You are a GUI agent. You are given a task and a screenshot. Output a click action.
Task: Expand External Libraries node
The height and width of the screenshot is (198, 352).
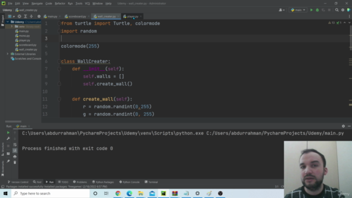pyautogui.click(x=8, y=54)
